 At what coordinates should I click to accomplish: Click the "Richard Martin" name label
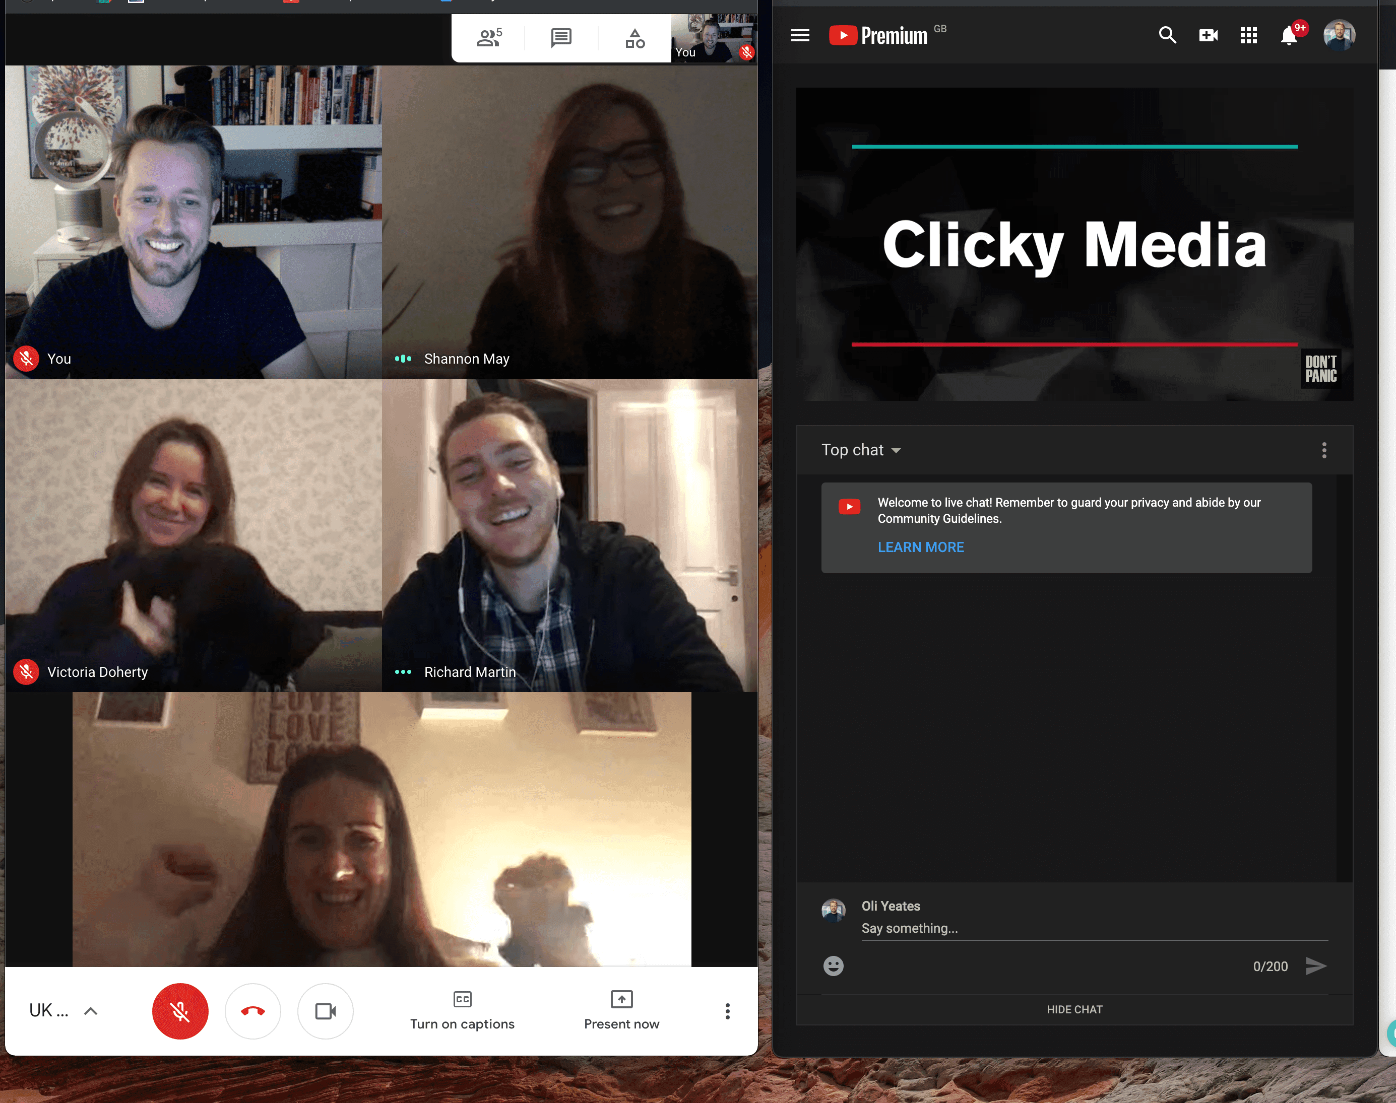(470, 671)
